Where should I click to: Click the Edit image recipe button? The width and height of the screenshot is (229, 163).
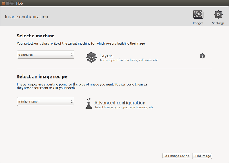pyautogui.click(x=176, y=156)
